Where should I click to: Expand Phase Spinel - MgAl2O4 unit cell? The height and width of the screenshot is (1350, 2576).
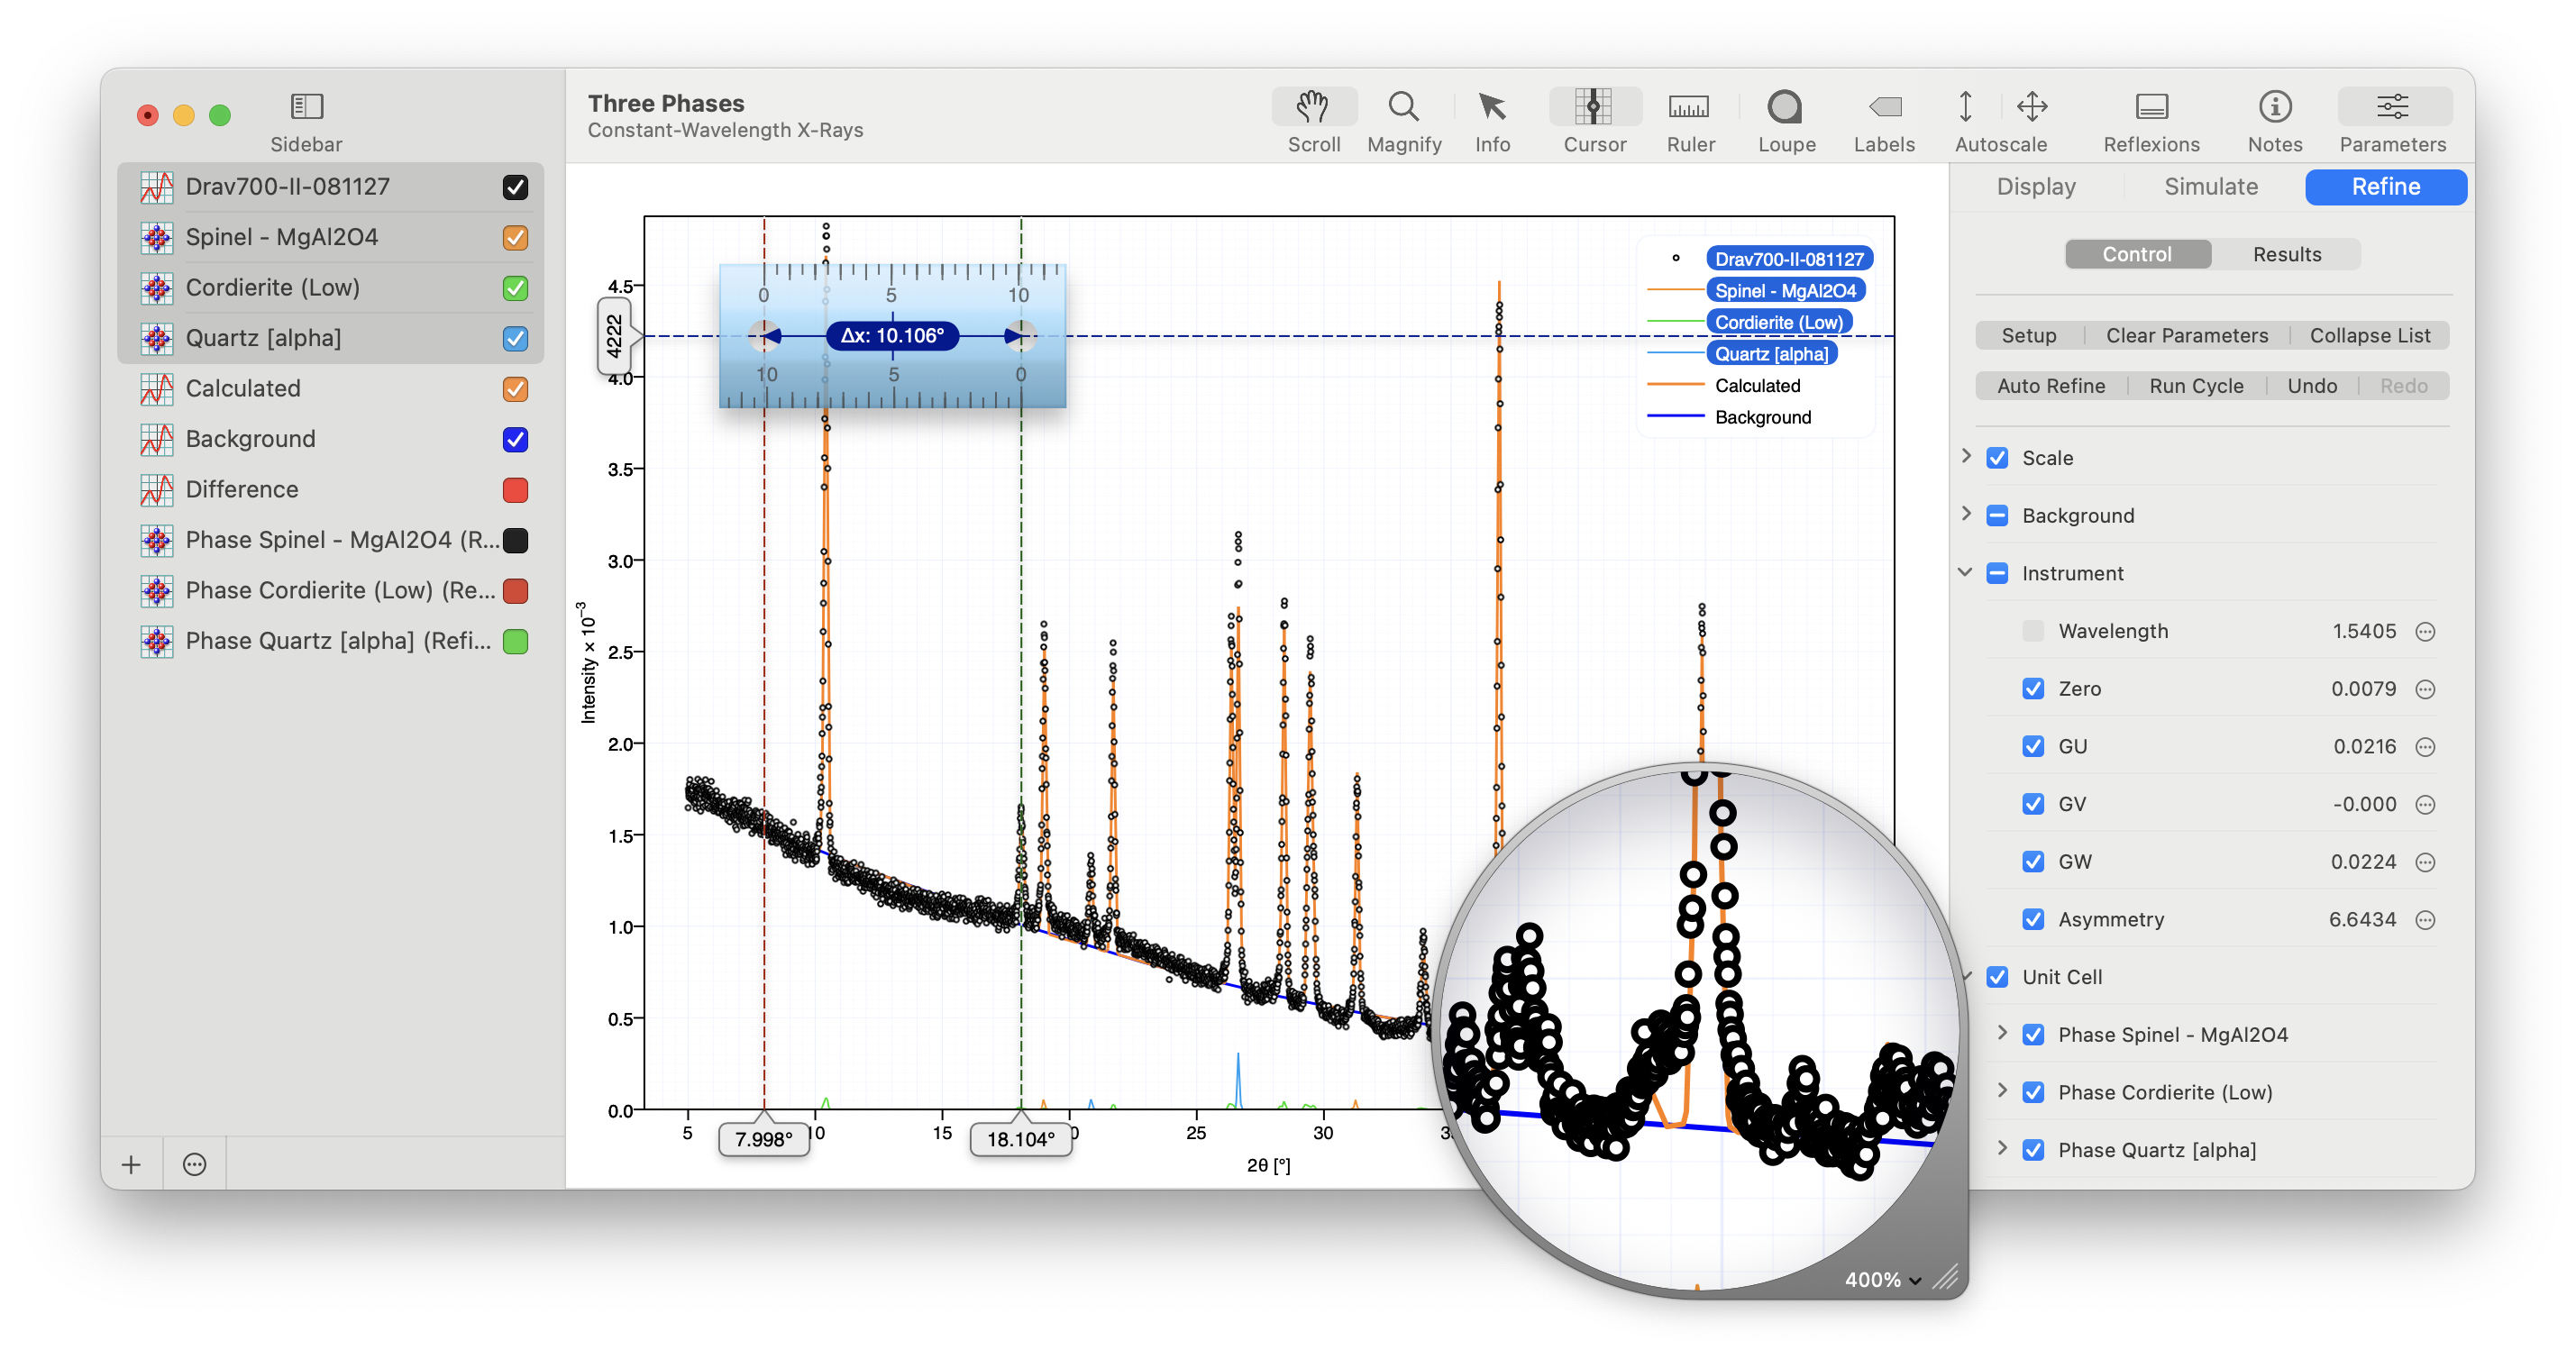pos(2002,1033)
